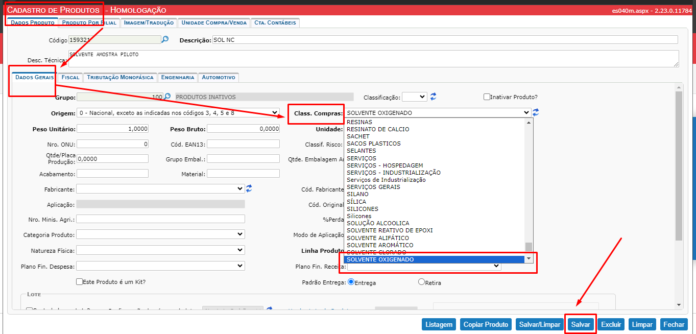Click the Limpar button
This screenshot has height=334, width=696.
[x=642, y=324]
